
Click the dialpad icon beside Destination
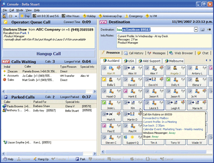click(x=209, y=30)
